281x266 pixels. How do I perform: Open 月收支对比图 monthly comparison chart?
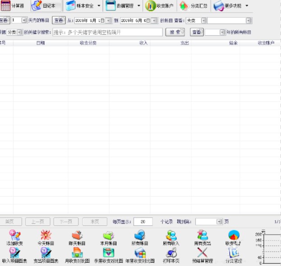(77, 255)
